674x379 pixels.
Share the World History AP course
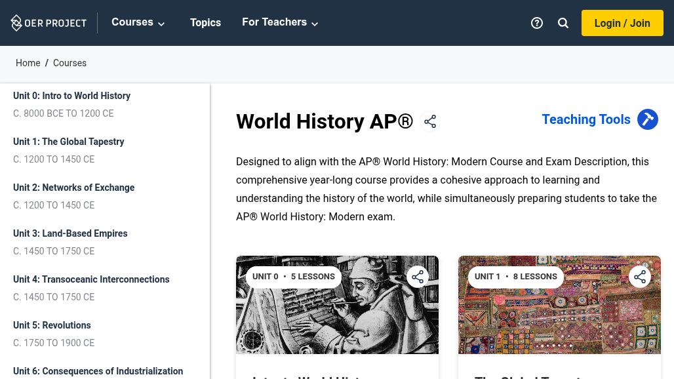click(430, 121)
